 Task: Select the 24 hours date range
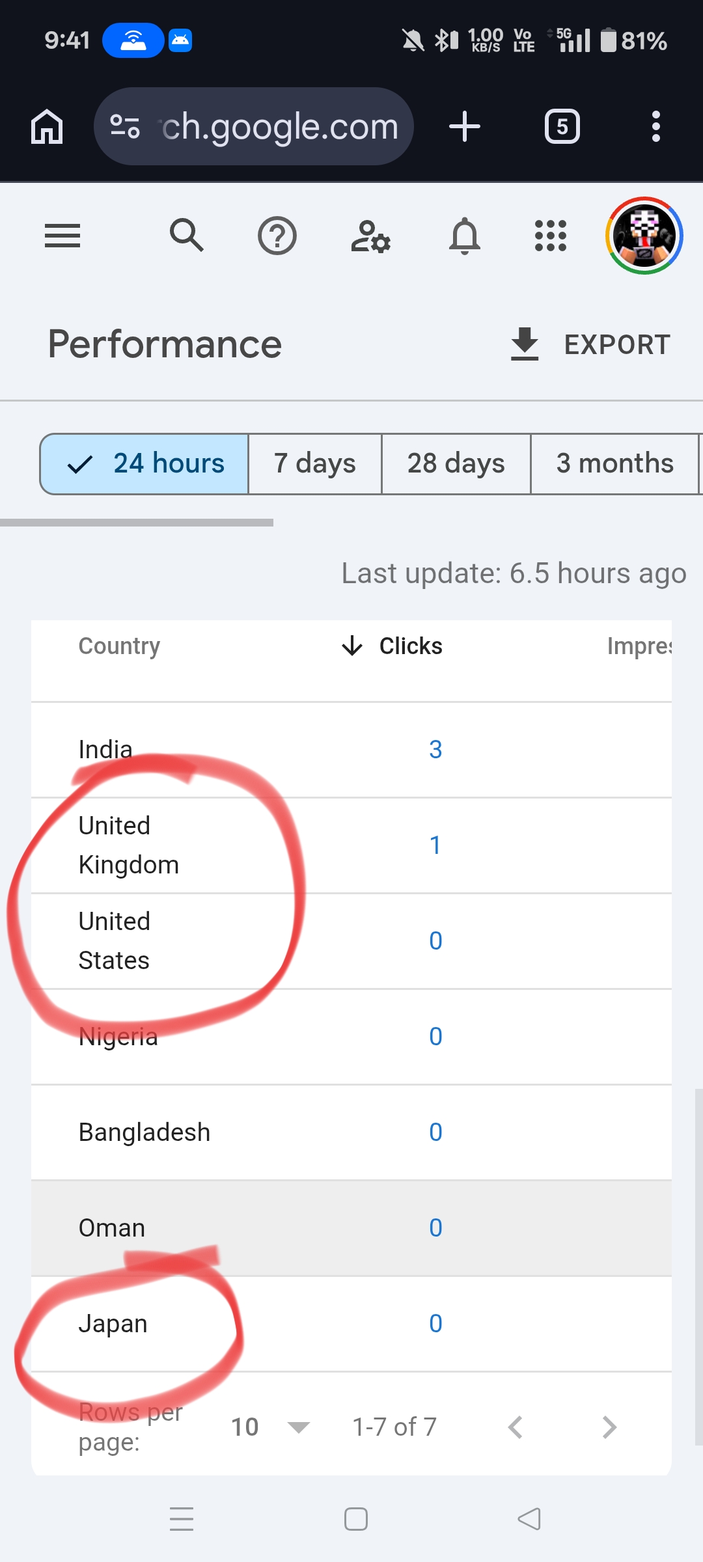pos(145,464)
